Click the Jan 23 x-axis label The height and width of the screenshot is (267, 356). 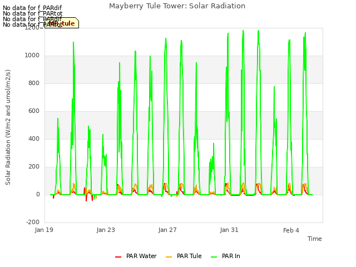[106, 230]
